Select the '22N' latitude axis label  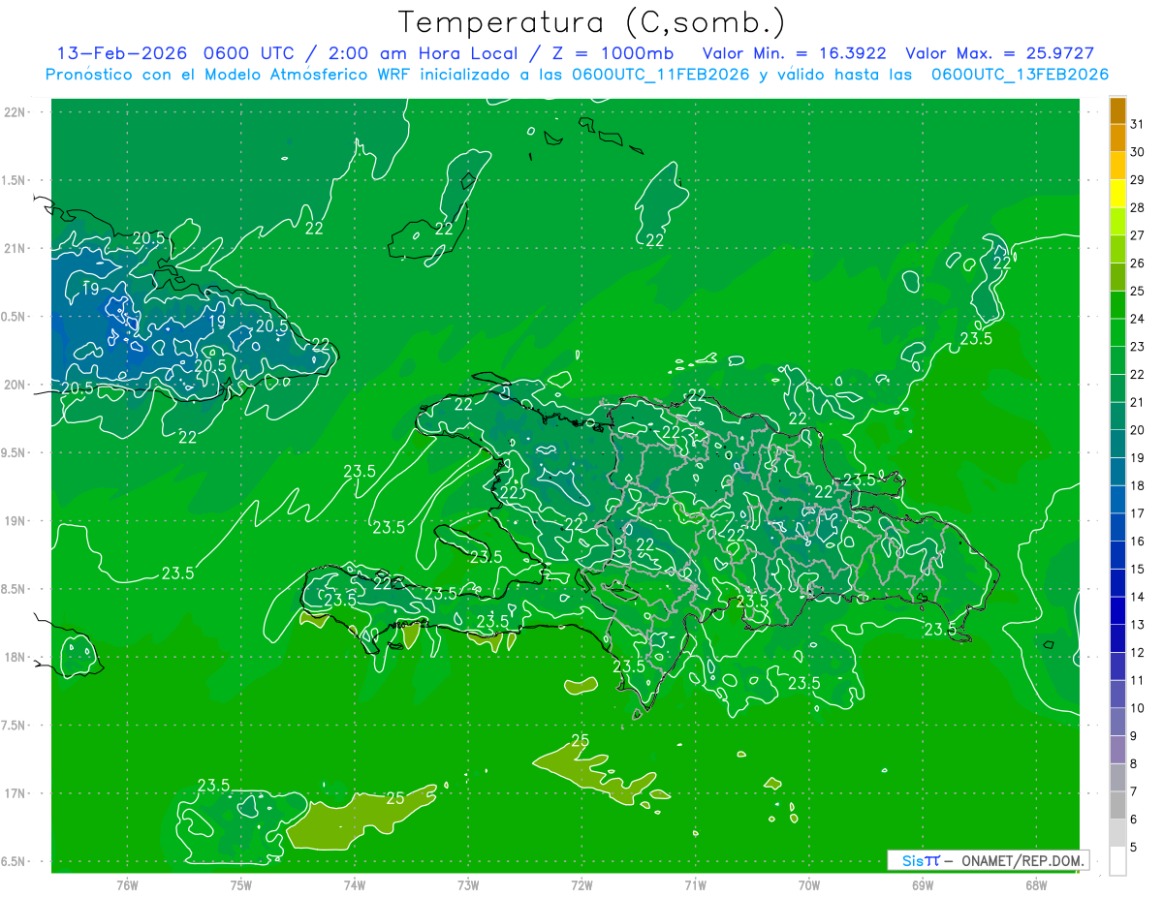pos(16,111)
